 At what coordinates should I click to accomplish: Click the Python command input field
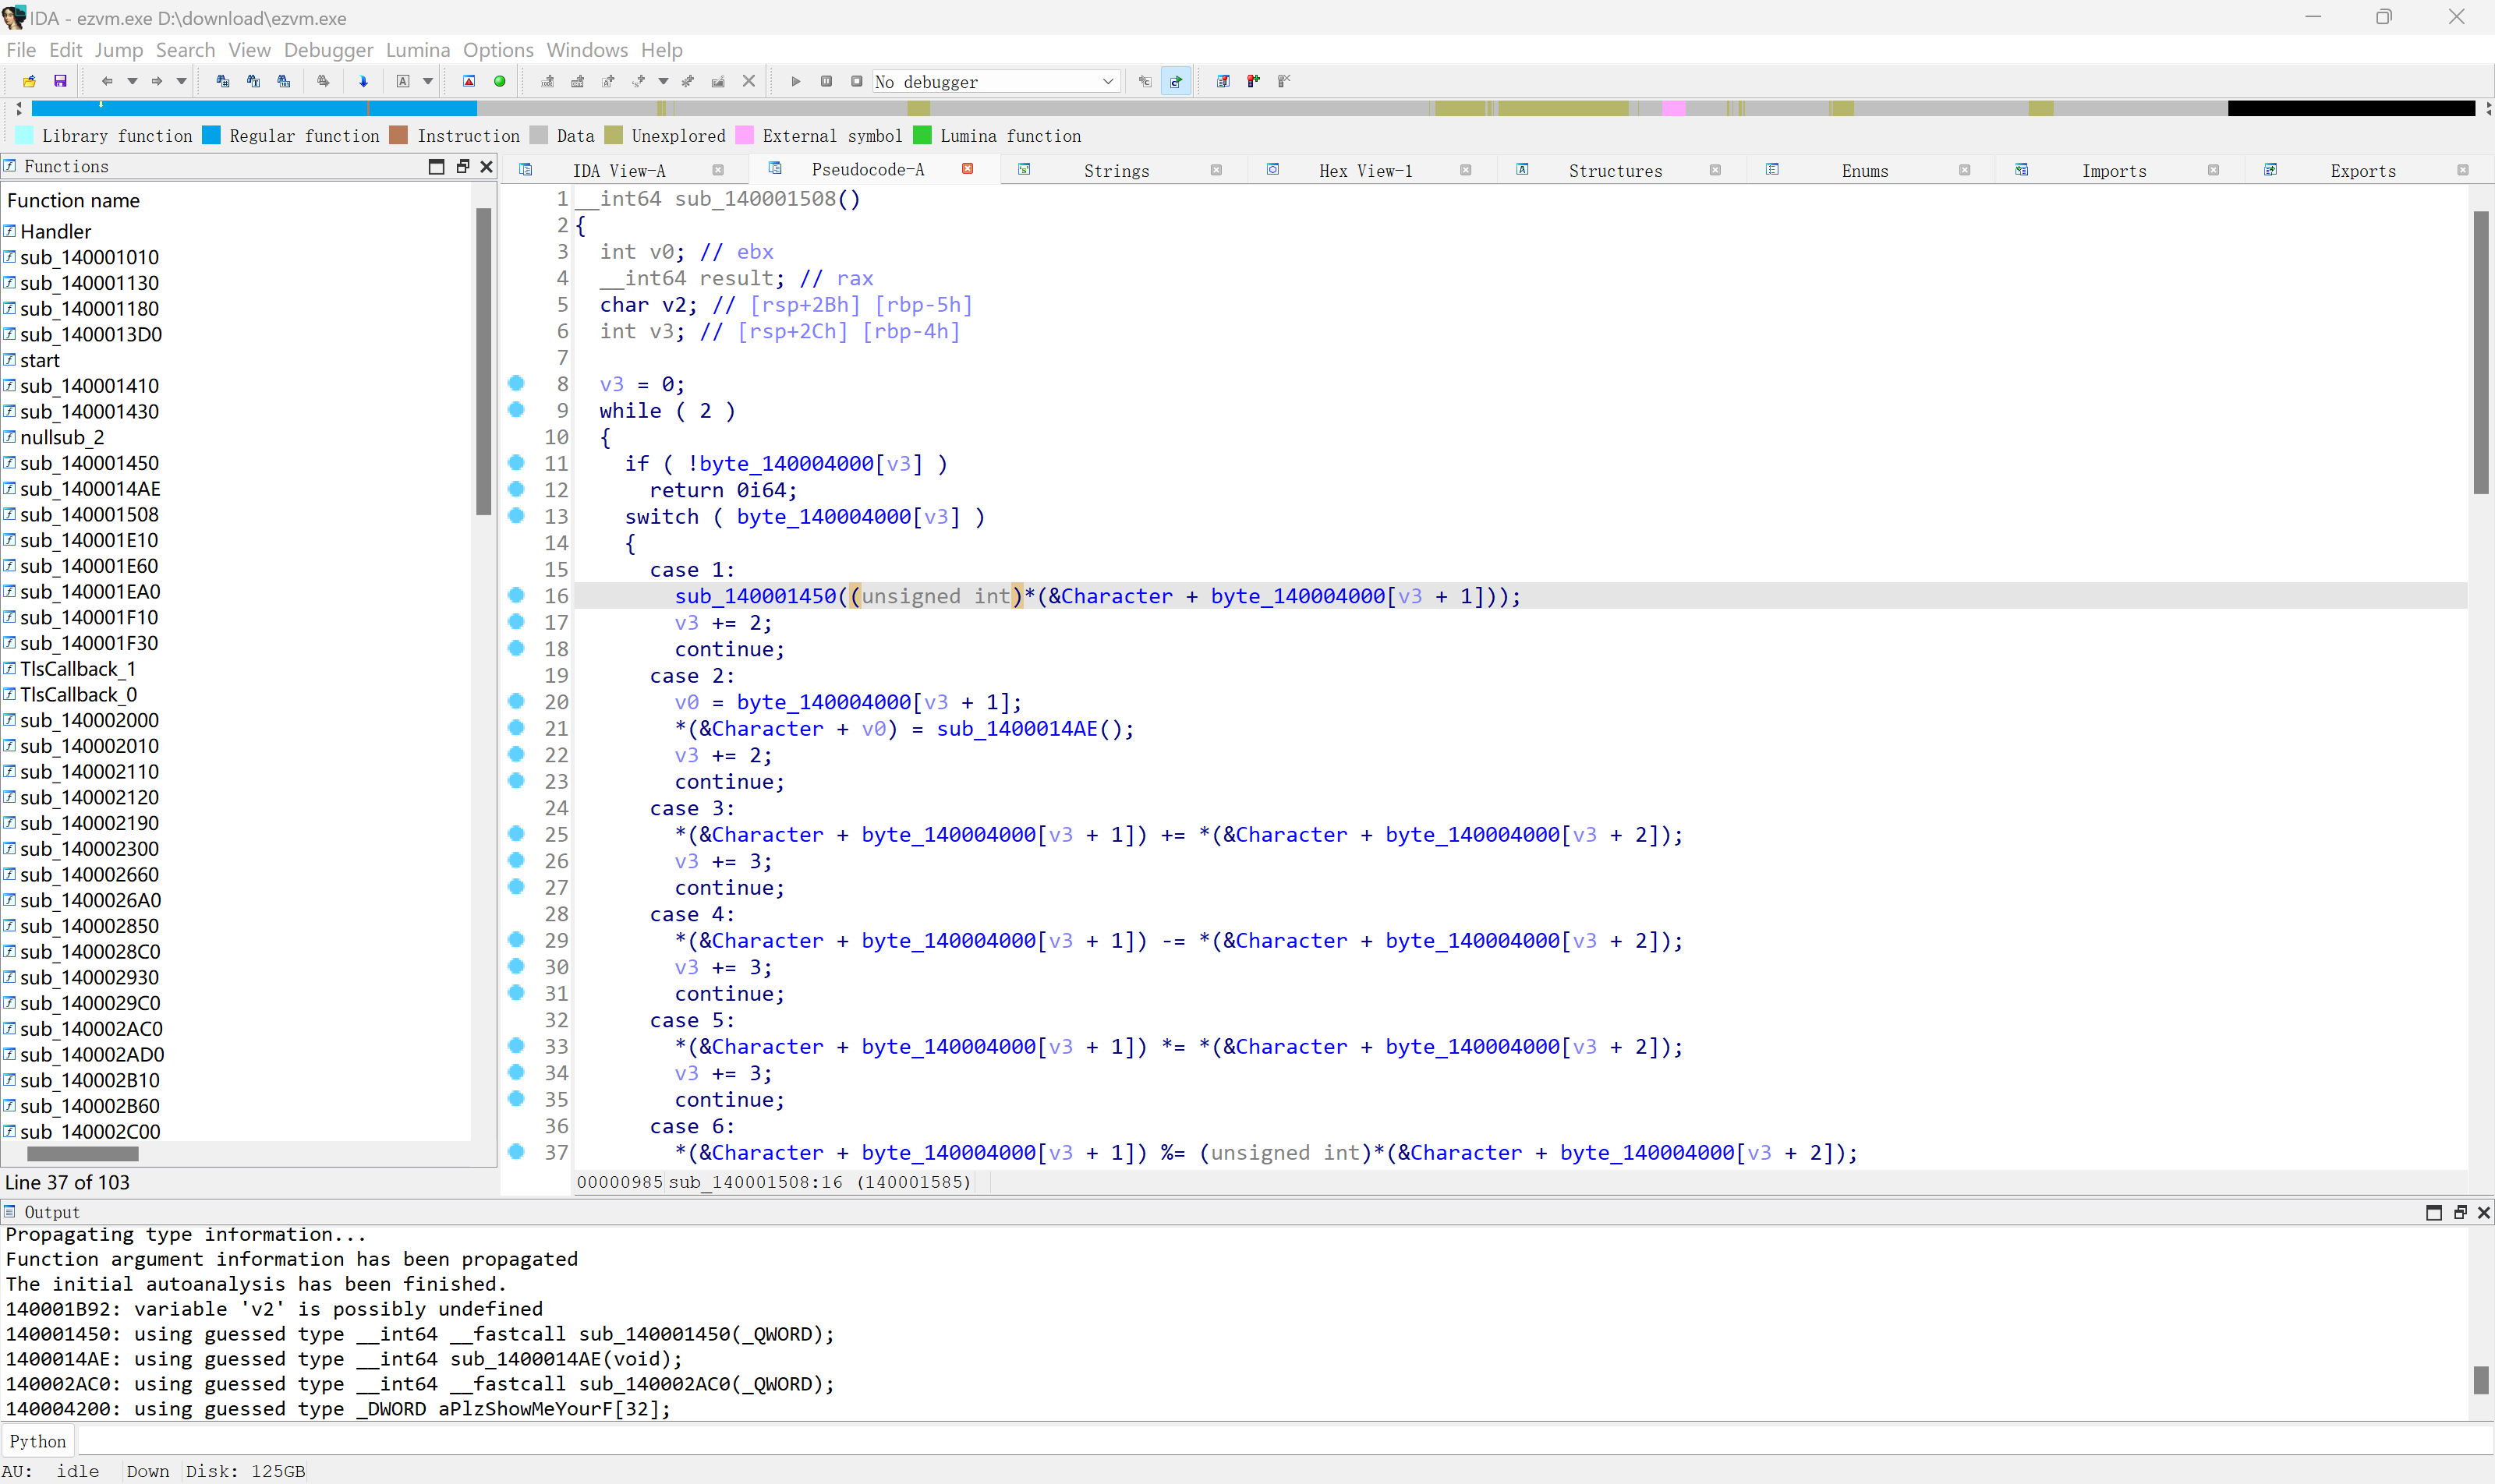(1284, 1441)
